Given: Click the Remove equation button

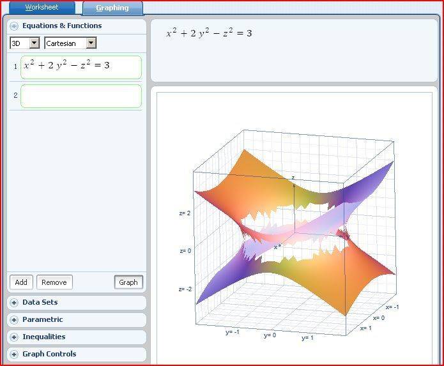Looking at the screenshot, I should coord(54,282).
